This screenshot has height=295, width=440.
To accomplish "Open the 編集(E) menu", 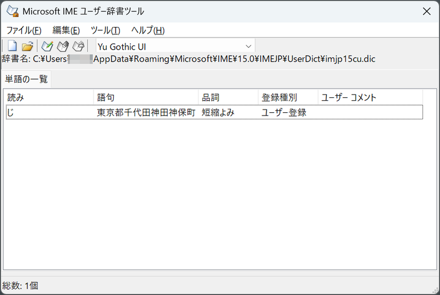I will coord(66,30).
